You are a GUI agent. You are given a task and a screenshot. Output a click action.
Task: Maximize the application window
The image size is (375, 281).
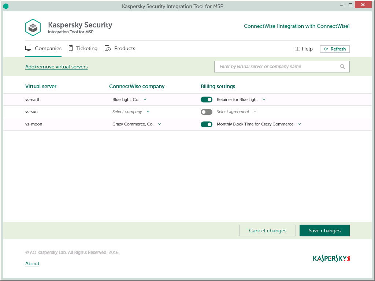pos(350,5)
